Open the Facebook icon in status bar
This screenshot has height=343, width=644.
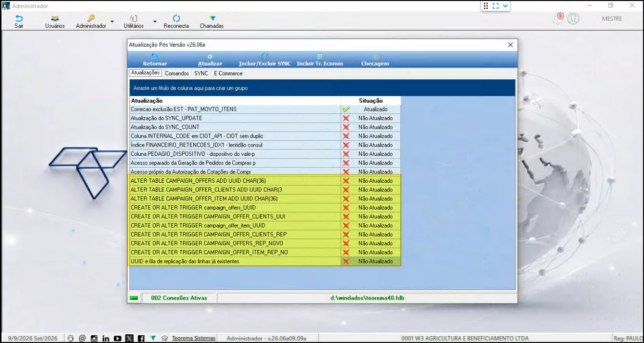click(141, 338)
